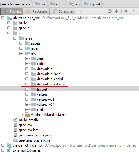This screenshot has height=160, width=139.
Task: Click the uiextensions_src.iml file icon
Action: [16, 140]
